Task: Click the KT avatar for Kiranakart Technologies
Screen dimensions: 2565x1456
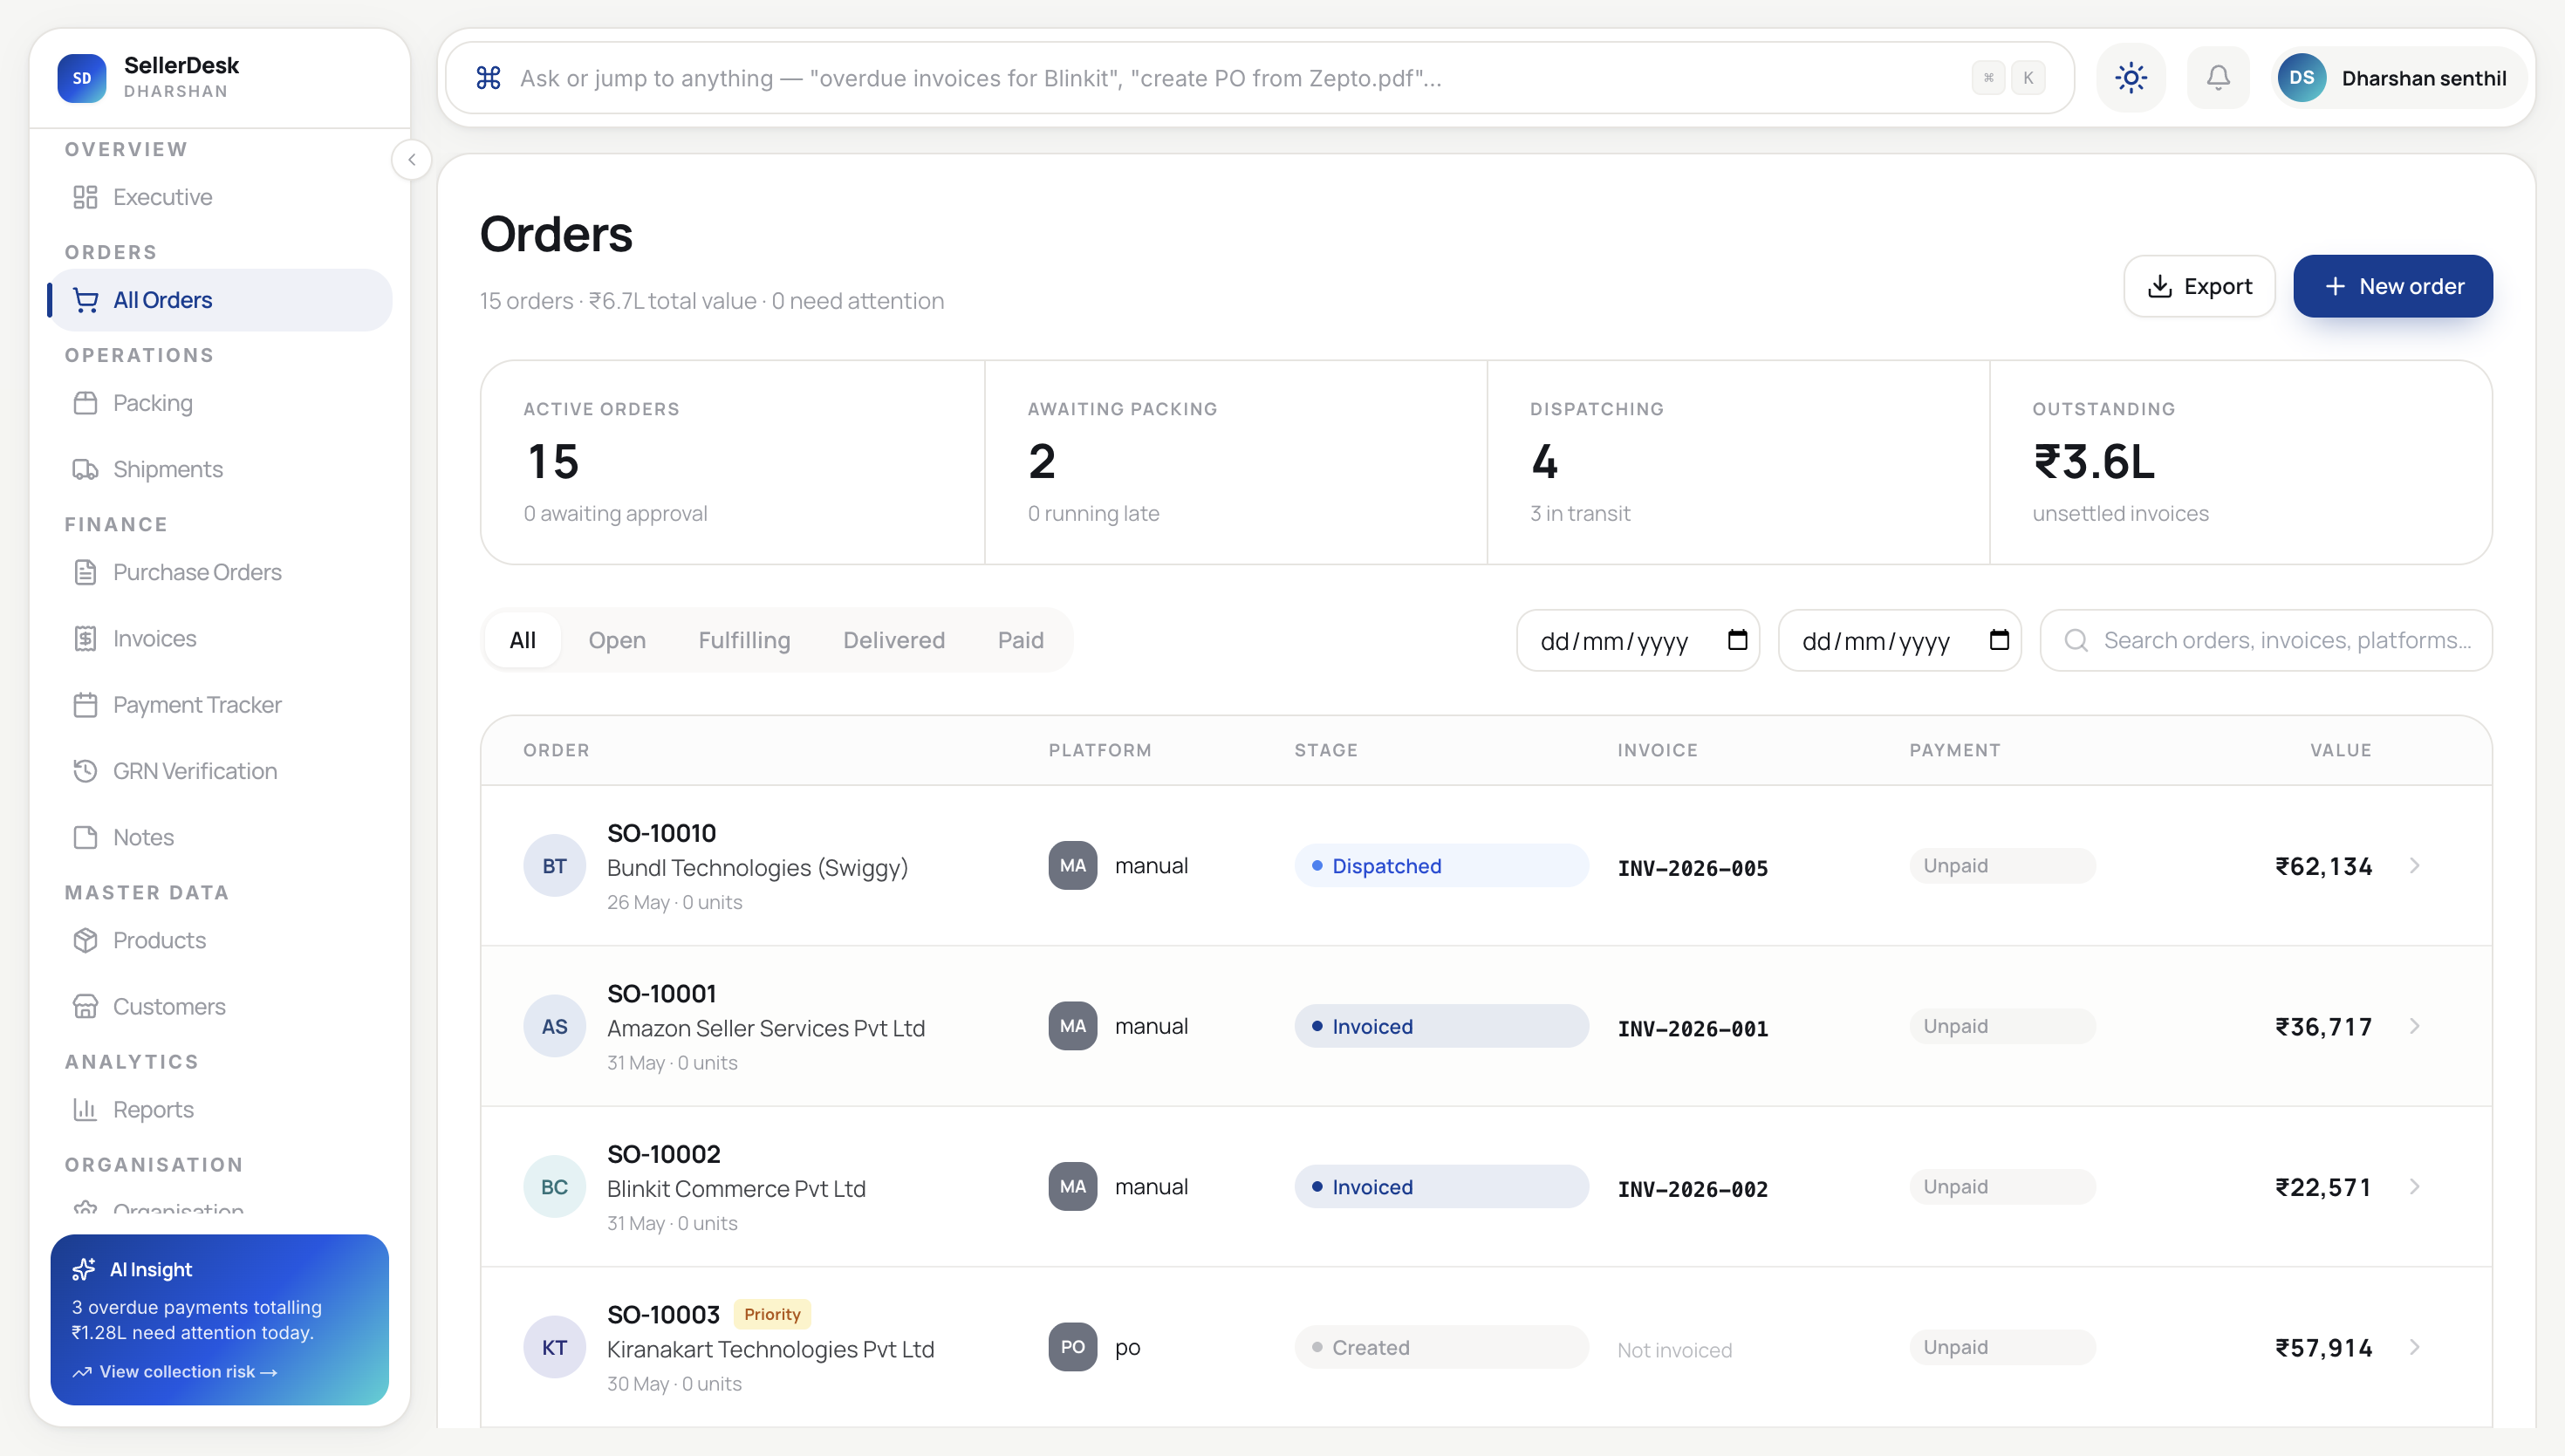Action: pos(554,1347)
